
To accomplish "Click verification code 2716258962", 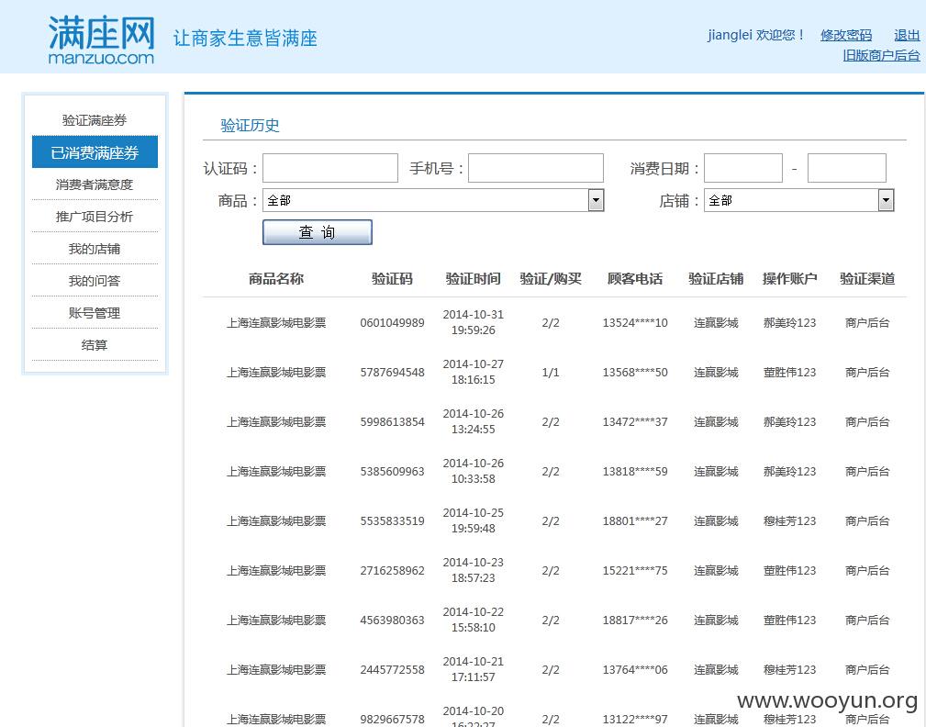I will (392, 571).
